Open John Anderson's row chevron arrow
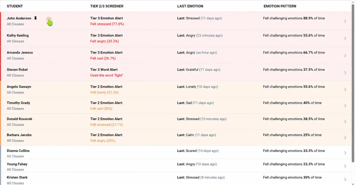Viewport: 355px width, 185px height. coord(345,21)
